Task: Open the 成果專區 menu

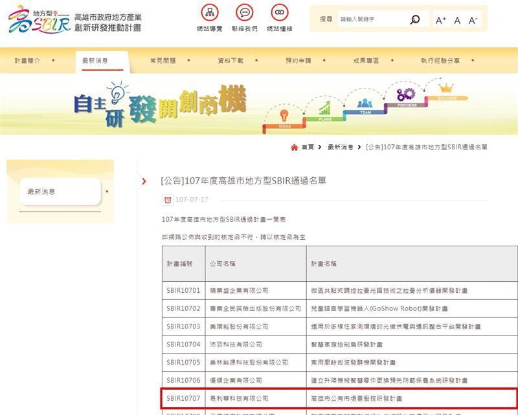Action: point(366,61)
